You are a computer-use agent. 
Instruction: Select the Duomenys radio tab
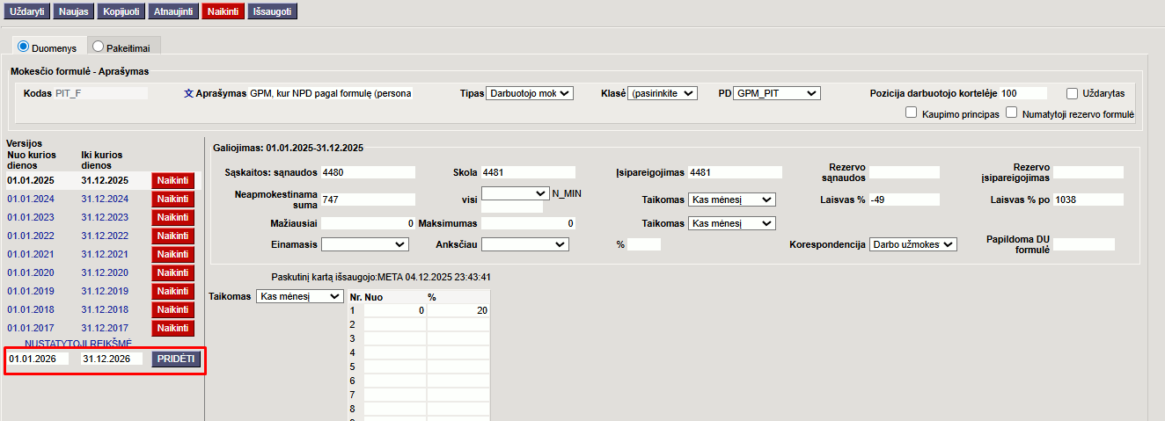tap(24, 46)
